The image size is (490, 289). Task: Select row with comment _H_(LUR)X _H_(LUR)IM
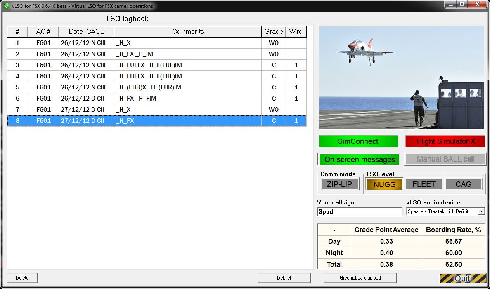pos(157,87)
